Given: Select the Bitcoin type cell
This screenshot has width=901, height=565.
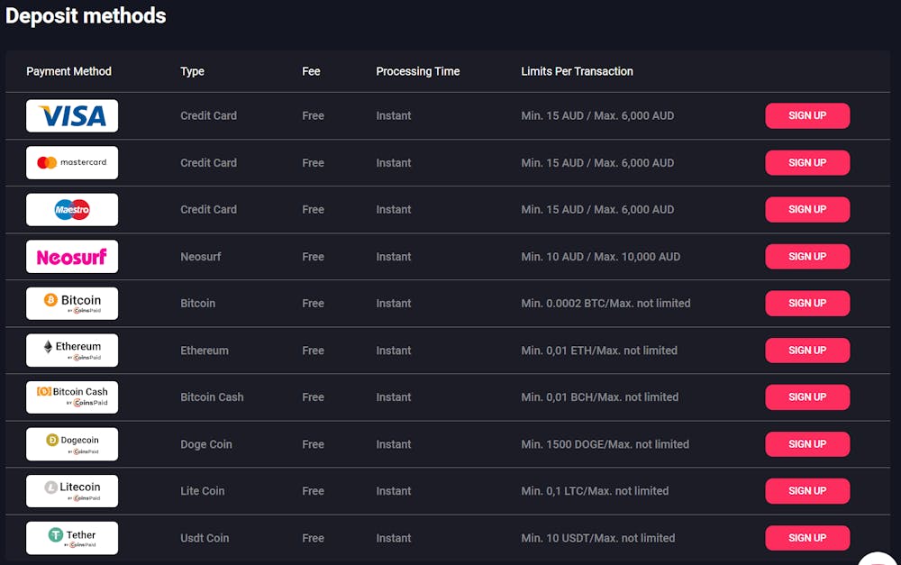Looking at the screenshot, I should [x=197, y=304].
